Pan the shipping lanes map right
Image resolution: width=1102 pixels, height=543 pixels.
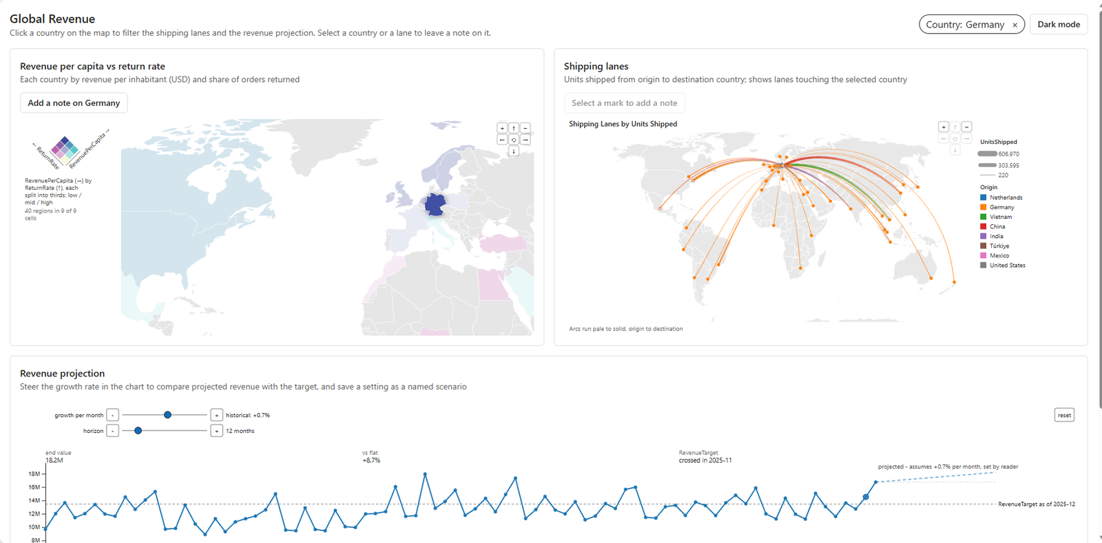pyautogui.click(x=967, y=138)
